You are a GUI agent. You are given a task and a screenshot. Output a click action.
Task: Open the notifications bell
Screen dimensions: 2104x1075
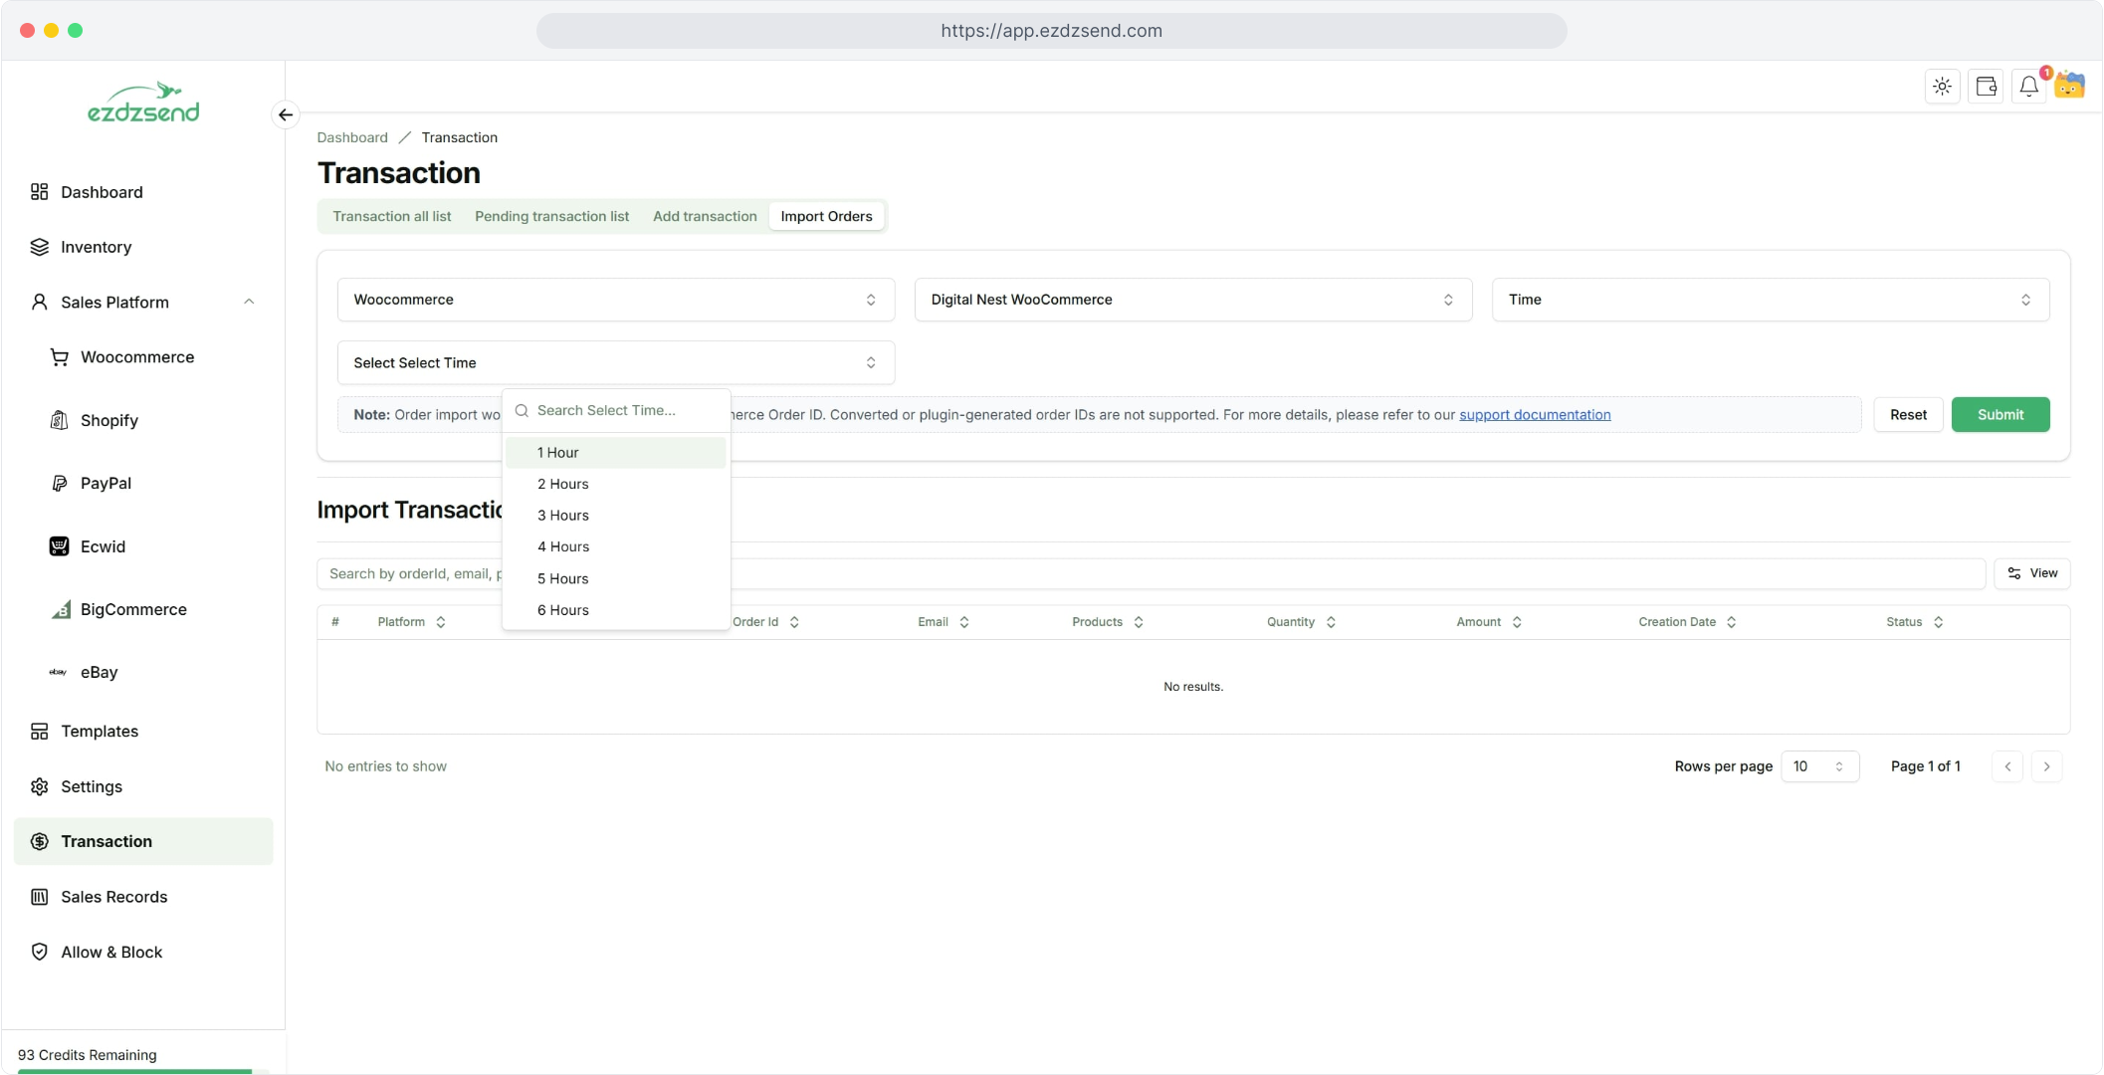pos(2028,87)
